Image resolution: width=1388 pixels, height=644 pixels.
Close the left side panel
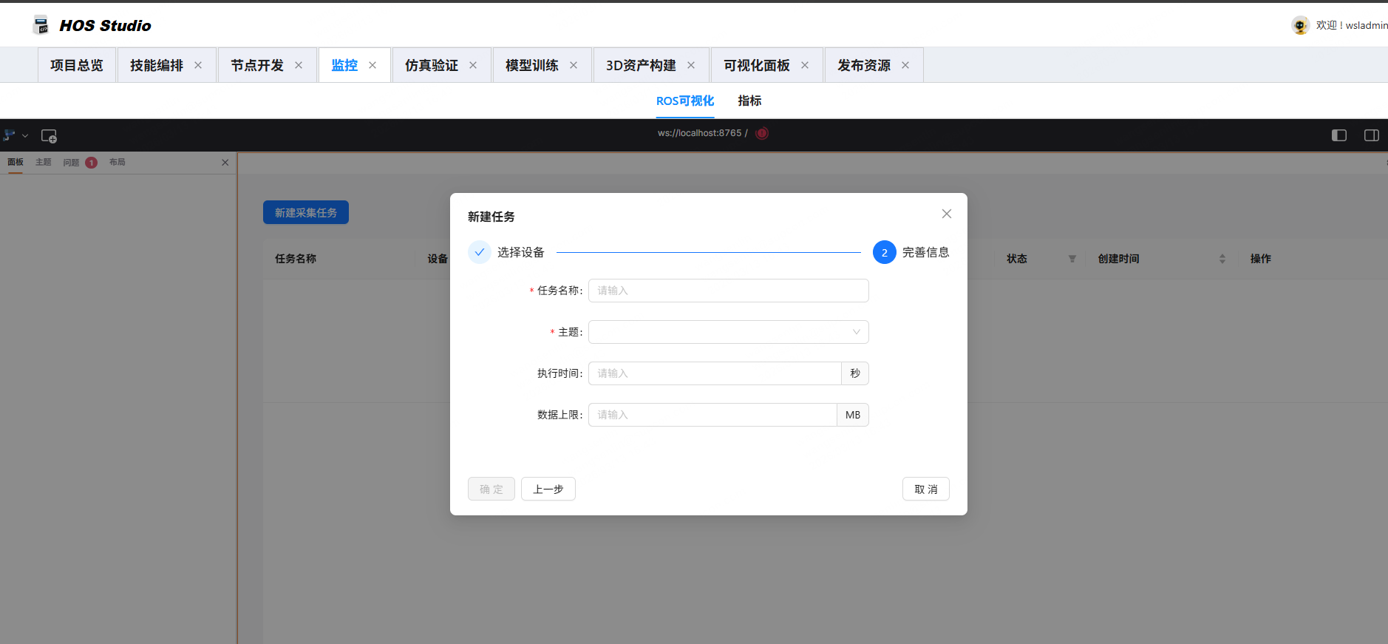pos(225,162)
